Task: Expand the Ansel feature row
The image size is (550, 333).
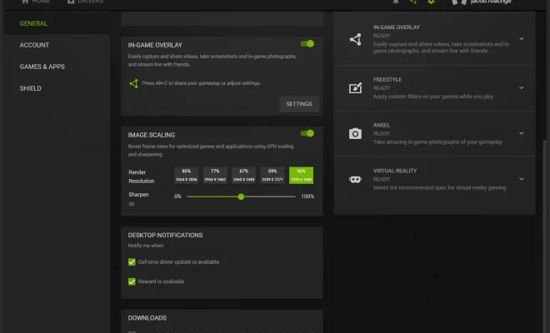Action: tap(522, 133)
